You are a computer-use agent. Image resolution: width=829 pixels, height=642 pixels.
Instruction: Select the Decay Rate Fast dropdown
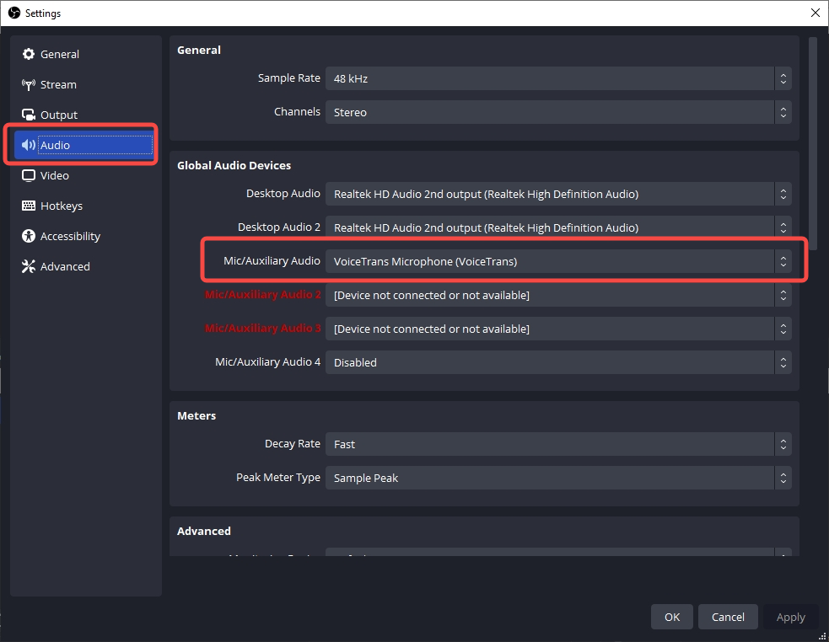tap(558, 444)
